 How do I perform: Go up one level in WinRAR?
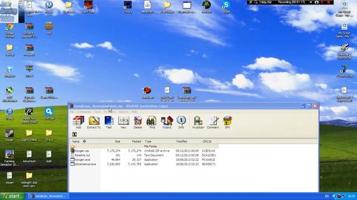pos(74,134)
